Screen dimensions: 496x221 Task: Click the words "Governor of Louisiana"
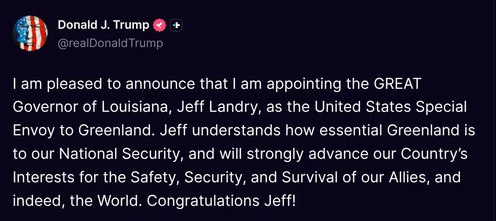point(87,107)
